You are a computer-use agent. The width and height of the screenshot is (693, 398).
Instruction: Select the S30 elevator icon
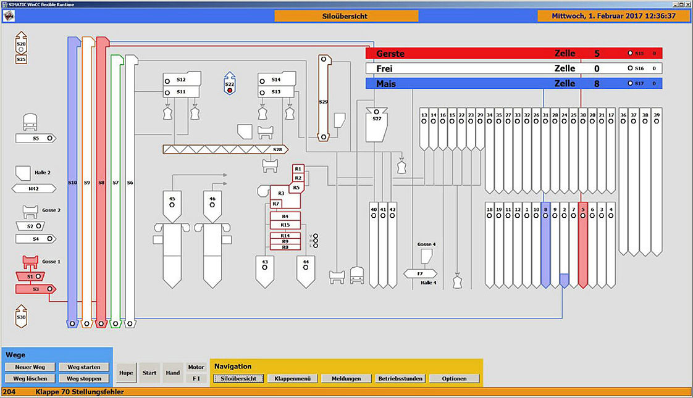[21, 317]
